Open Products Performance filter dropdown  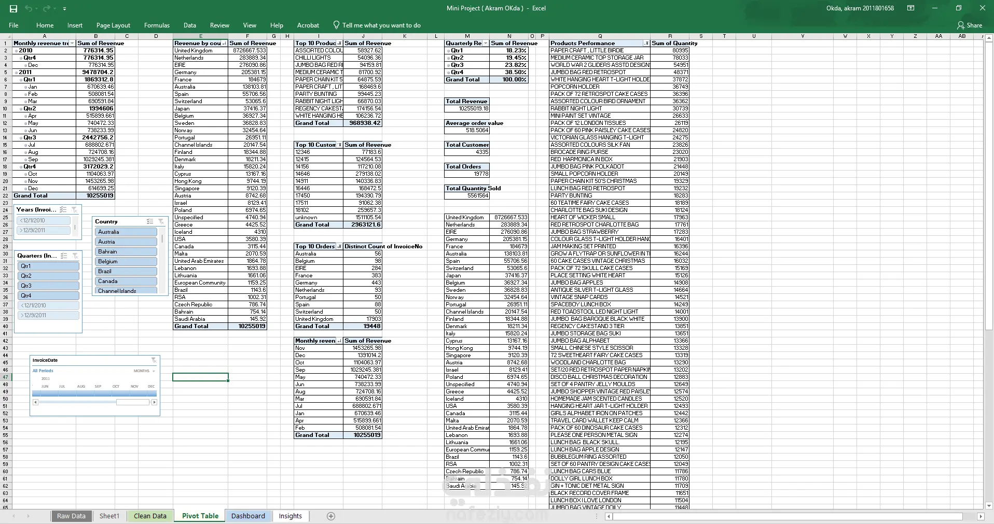pyautogui.click(x=646, y=43)
